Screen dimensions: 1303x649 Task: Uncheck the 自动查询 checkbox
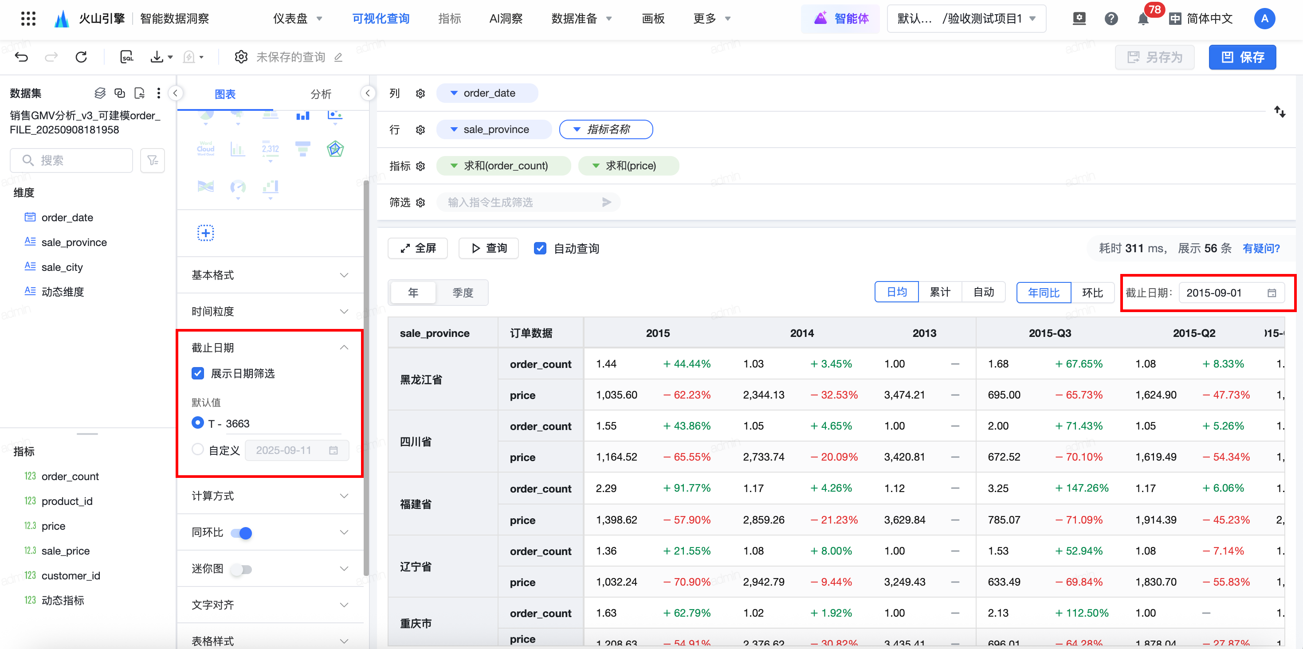[x=540, y=248]
